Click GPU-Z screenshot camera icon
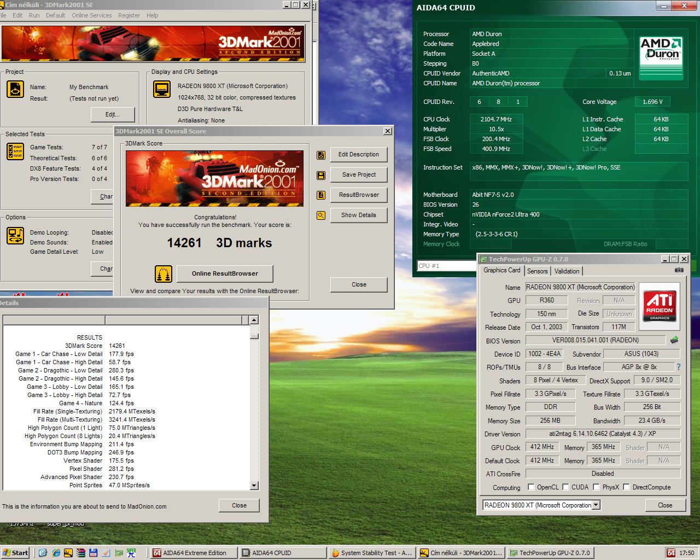The height and width of the screenshot is (560, 700). [679, 270]
